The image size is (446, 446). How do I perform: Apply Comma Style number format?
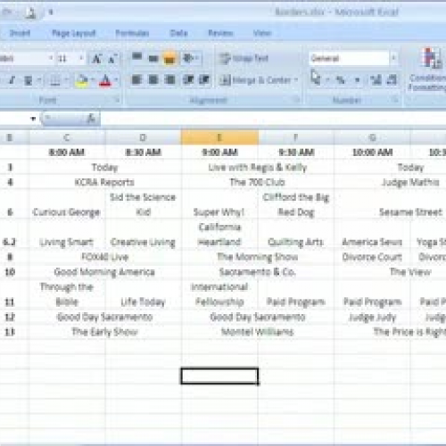coord(357,80)
